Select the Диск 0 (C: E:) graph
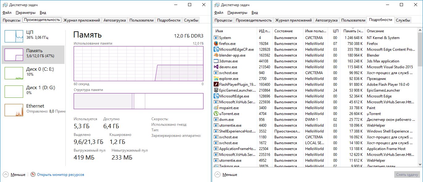Image resolution: width=423 pixels, height=182 pixels. 14,73
